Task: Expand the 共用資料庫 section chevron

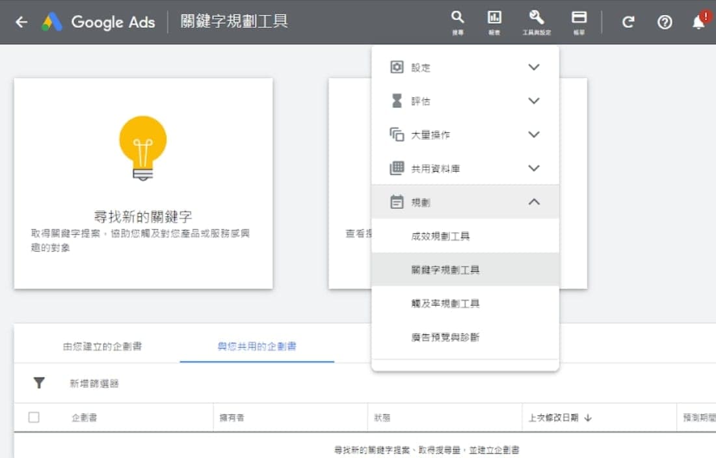Action: (x=534, y=168)
